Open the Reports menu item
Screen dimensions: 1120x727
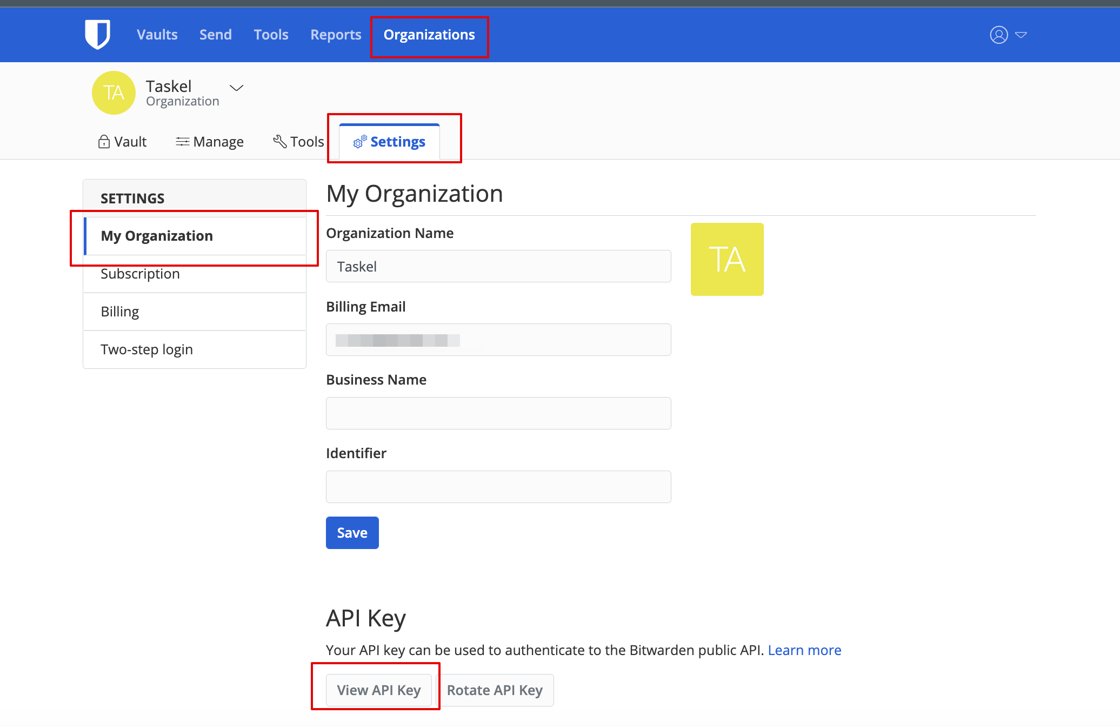tap(336, 35)
